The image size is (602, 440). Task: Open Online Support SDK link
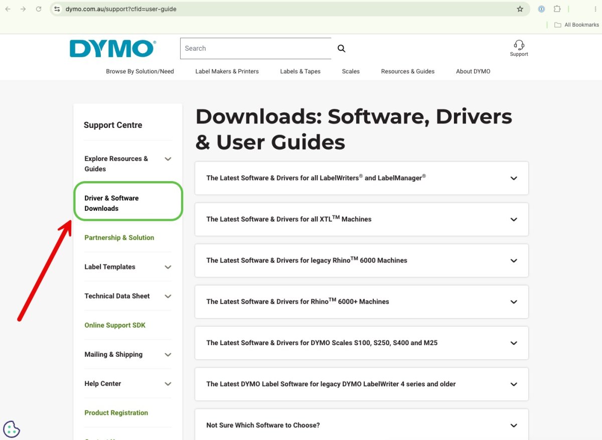pyautogui.click(x=115, y=325)
